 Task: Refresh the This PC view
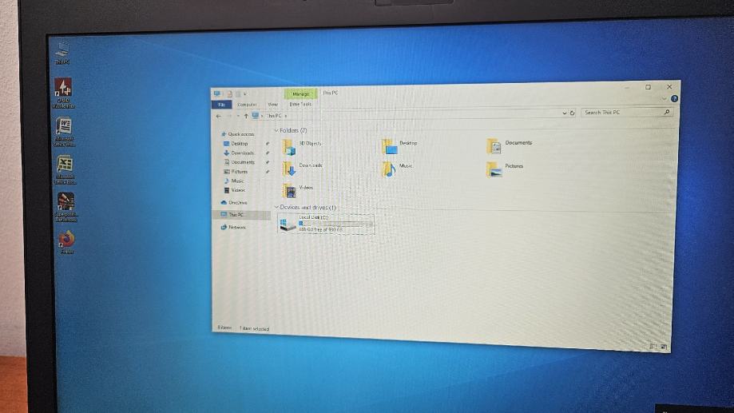[572, 113]
